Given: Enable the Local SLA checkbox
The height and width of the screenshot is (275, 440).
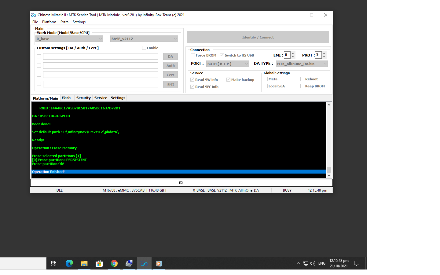Looking at the screenshot, I should [266, 86].
